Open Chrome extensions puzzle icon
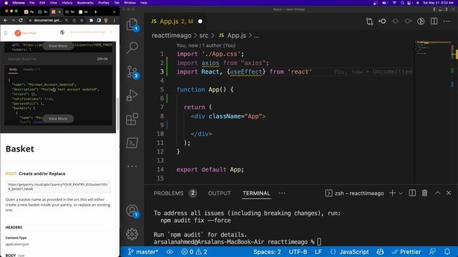Viewport: 458px width, 257px height. click(x=91, y=21)
